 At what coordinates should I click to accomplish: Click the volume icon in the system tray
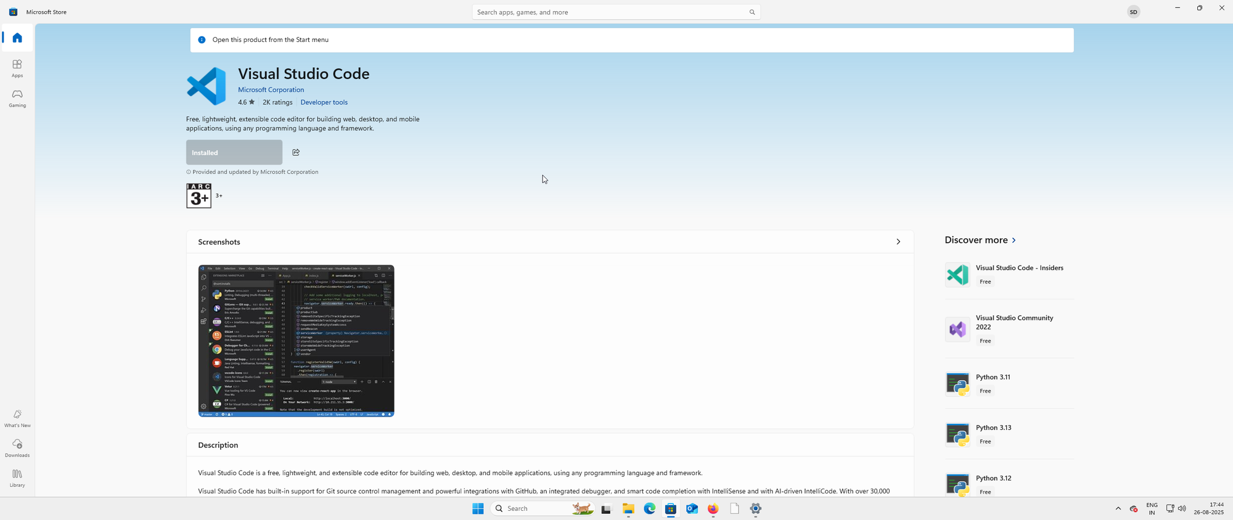pyautogui.click(x=1182, y=508)
